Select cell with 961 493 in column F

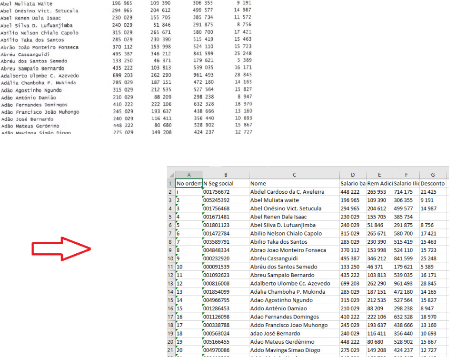406,284
